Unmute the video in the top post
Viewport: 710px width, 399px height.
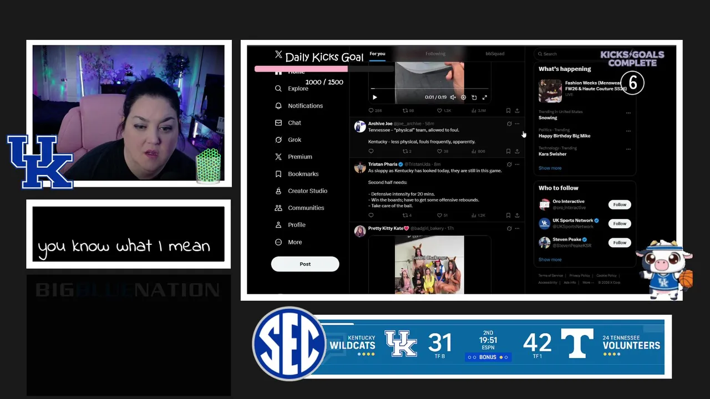tap(453, 98)
